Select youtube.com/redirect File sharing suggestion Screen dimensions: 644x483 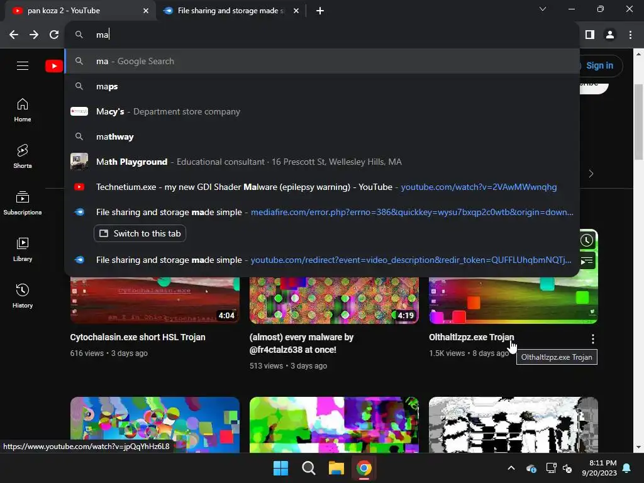323,260
